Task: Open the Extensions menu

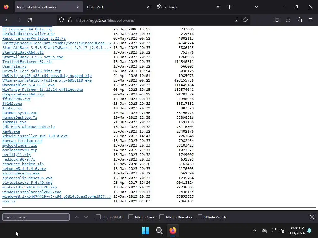Action: [299, 20]
